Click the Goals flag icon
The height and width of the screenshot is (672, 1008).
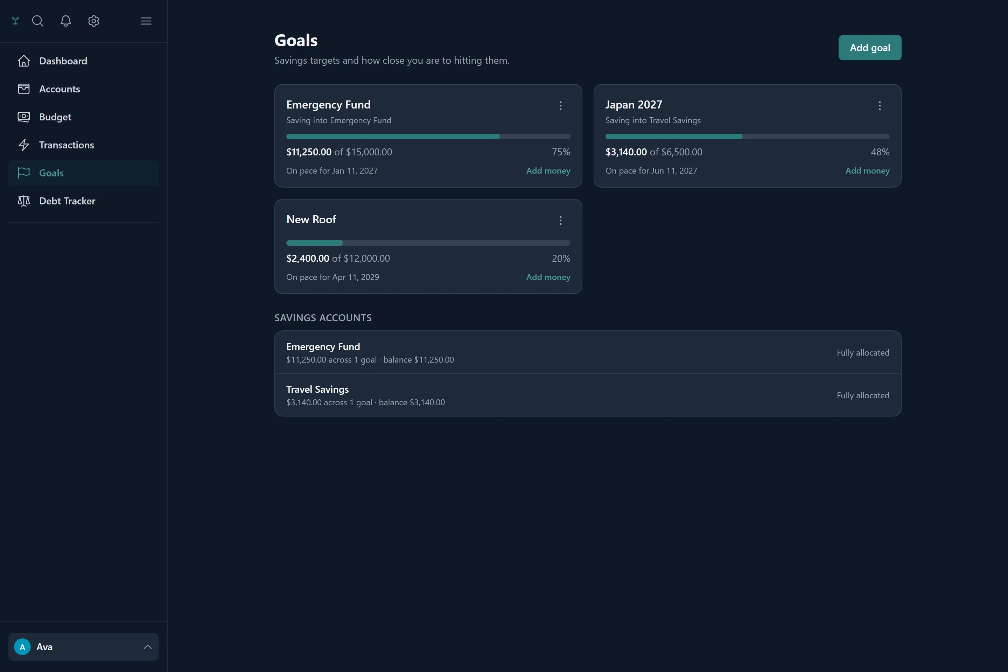click(23, 173)
